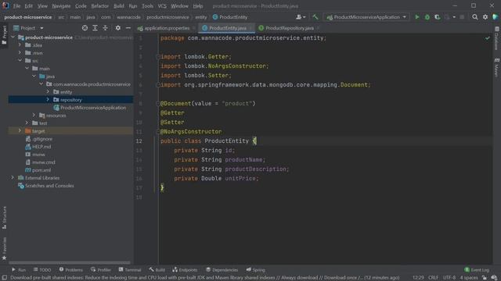This screenshot has height=281, width=501.
Task: Click the UTF-8 encoding in status bar
Action: 449,278
